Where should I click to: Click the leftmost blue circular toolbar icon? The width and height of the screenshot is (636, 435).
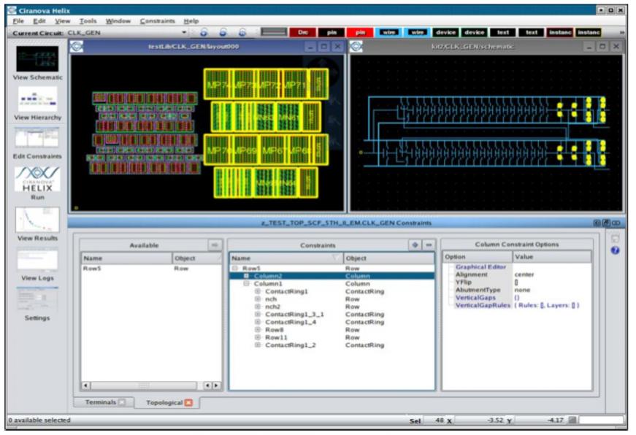204,32
